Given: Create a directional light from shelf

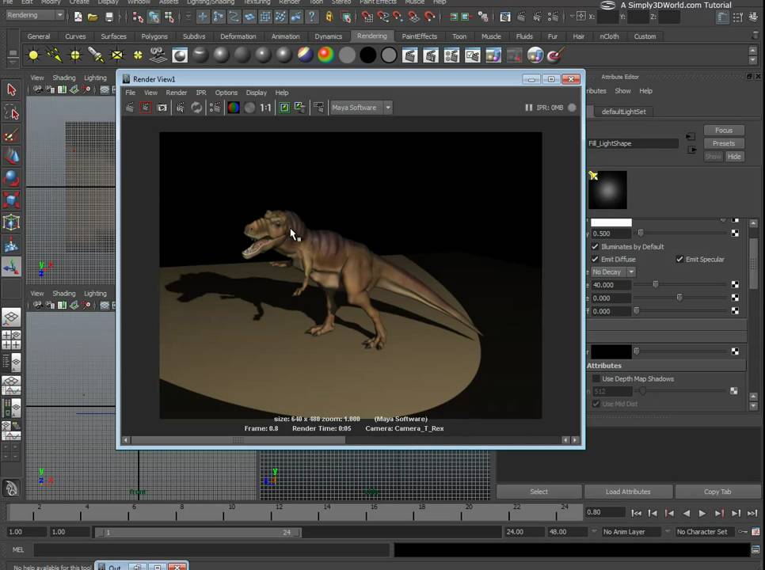Looking at the screenshot, I should pos(54,55).
